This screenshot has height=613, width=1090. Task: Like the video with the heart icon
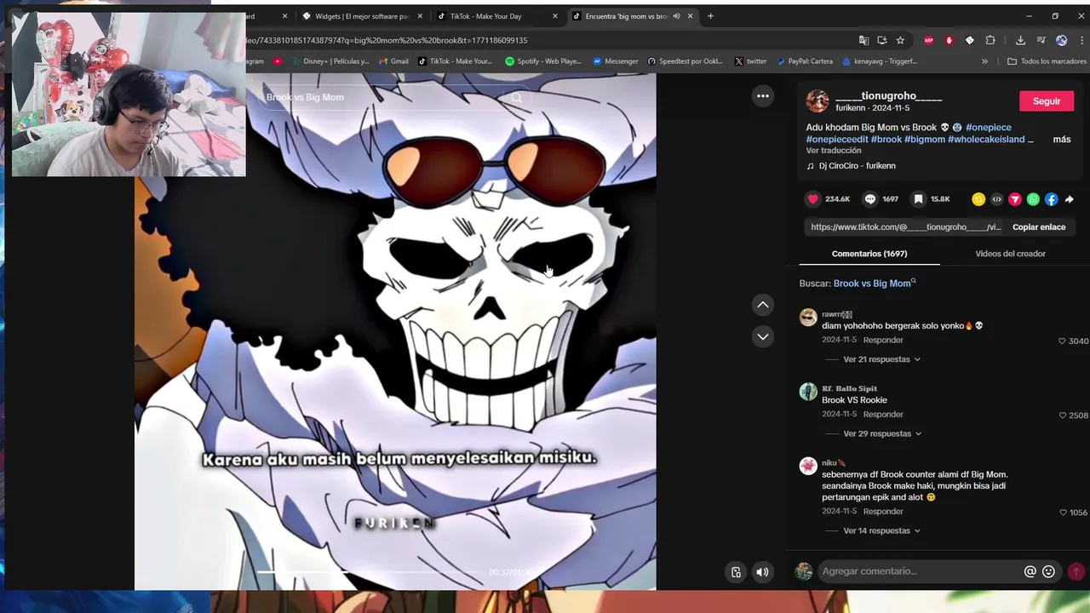[x=813, y=199]
